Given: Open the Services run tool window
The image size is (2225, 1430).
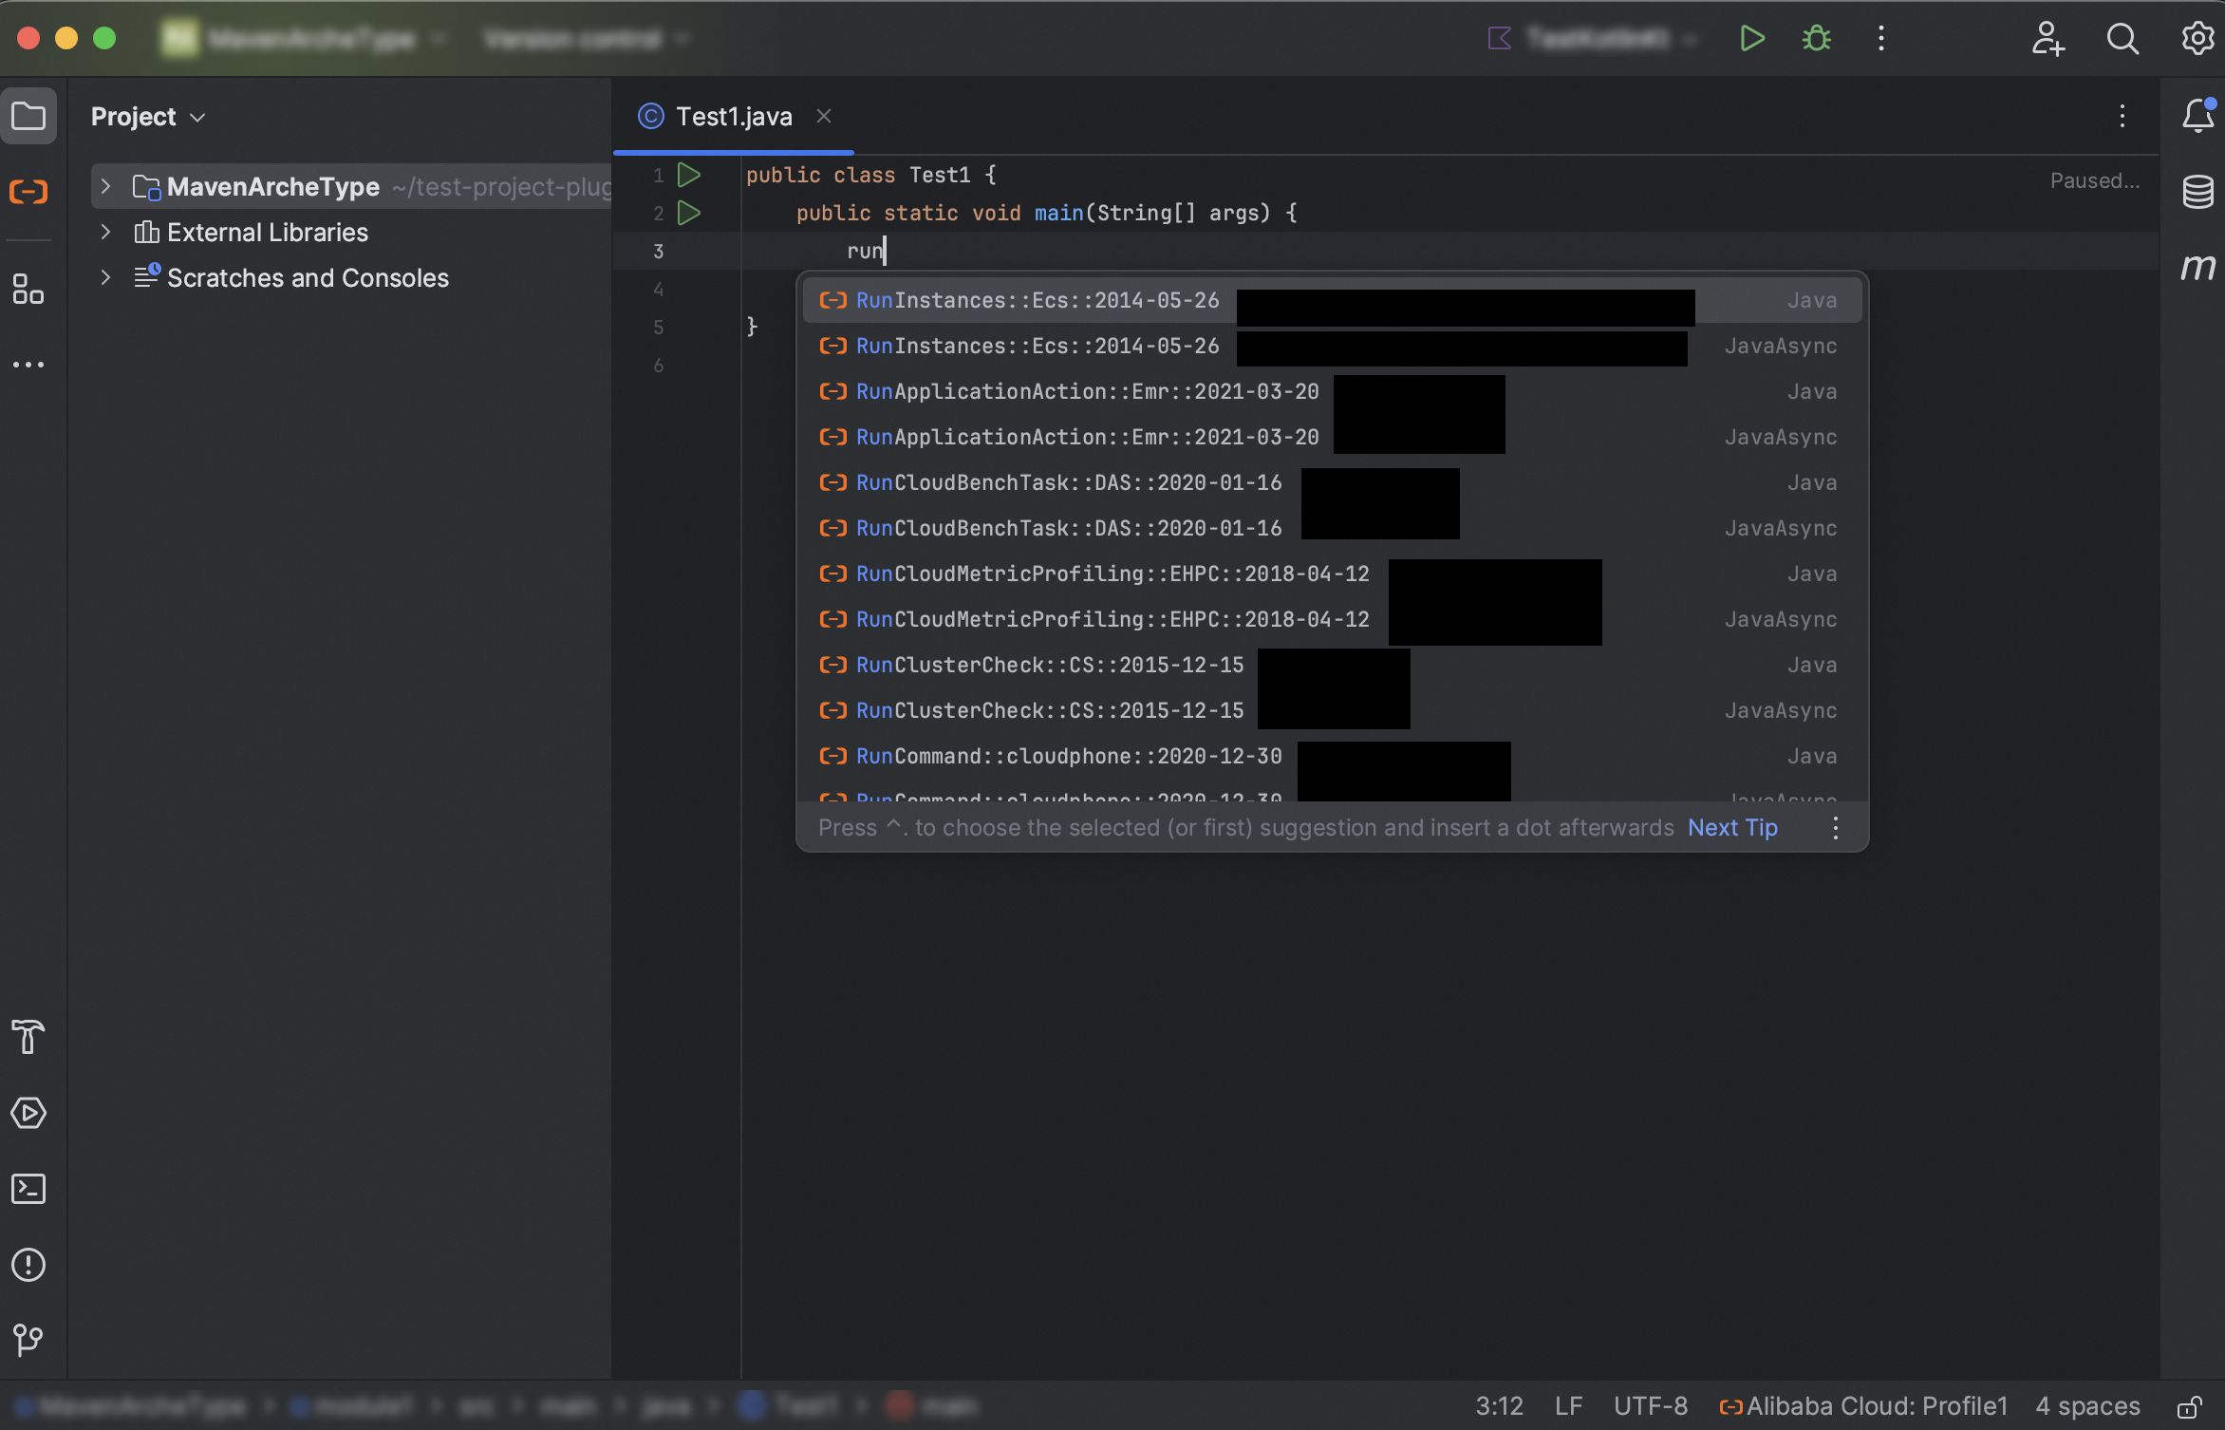Looking at the screenshot, I should [x=28, y=1113].
